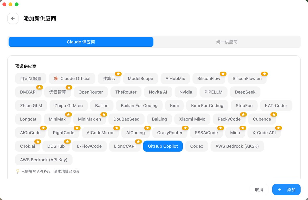Choose the 自定义配置 preset
Screen dimensions: 308x200
tap(31, 78)
